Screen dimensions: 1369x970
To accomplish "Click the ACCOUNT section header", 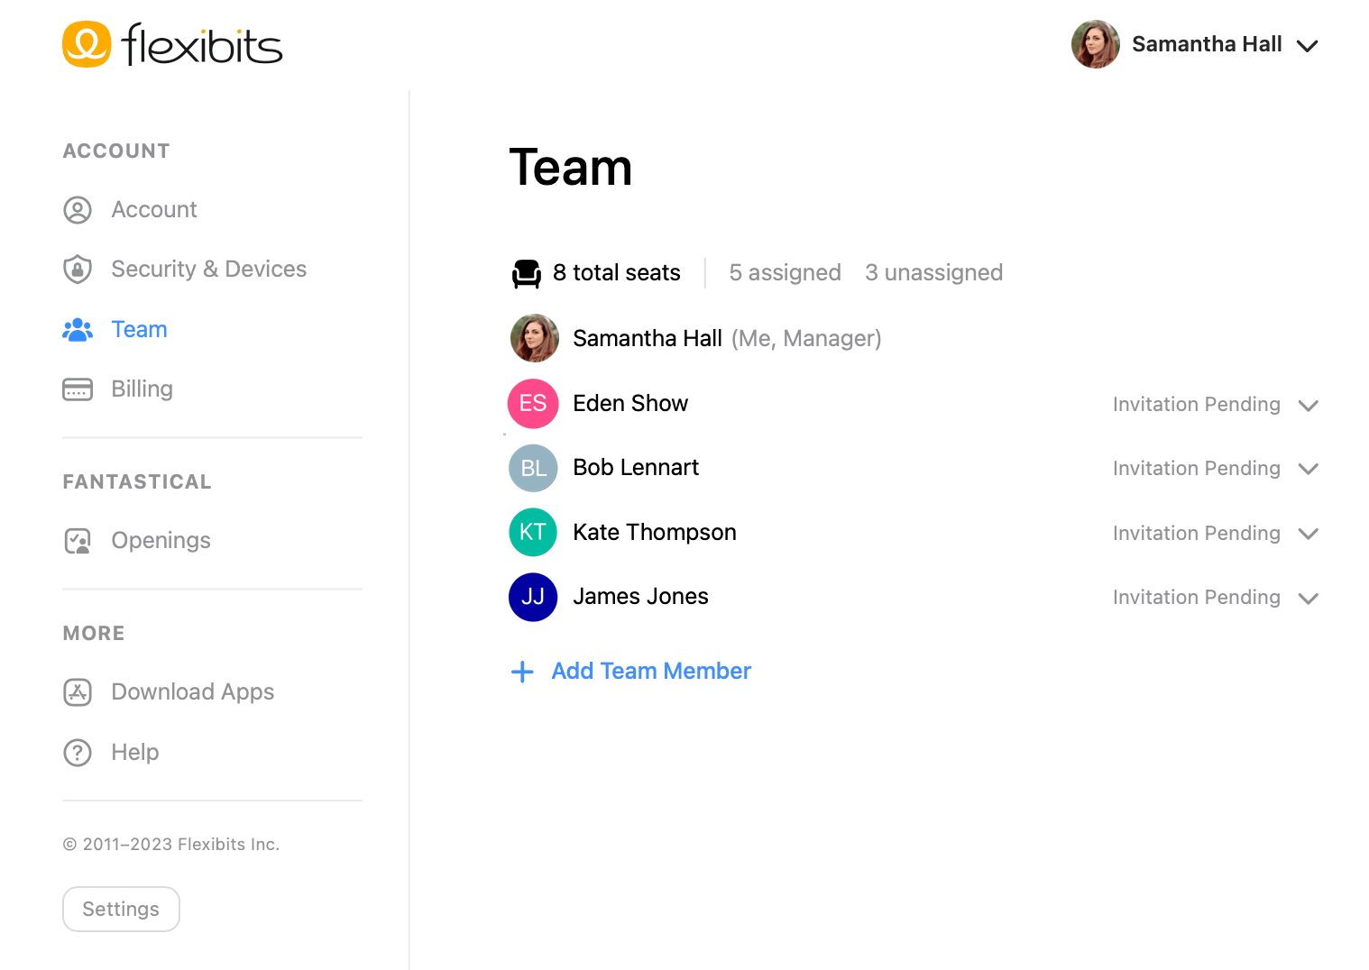I will [x=116, y=151].
